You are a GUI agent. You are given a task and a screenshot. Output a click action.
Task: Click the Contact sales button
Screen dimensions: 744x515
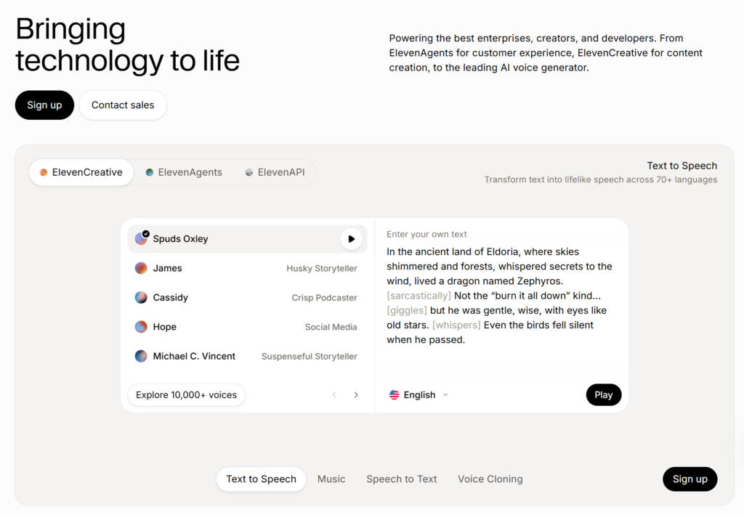(x=123, y=105)
